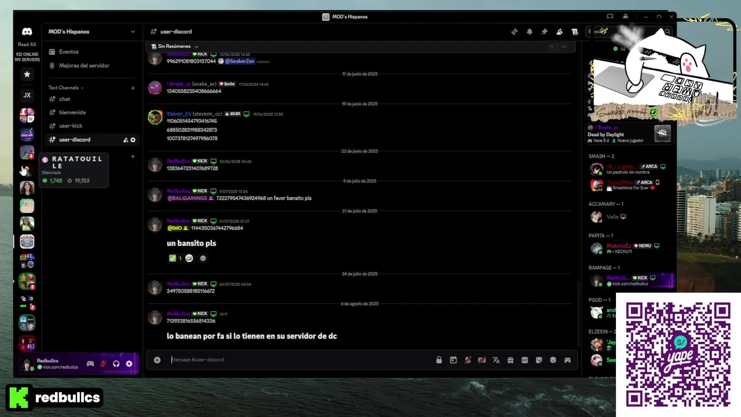
Task: Switch to the user-kick channel
Action: point(92,126)
